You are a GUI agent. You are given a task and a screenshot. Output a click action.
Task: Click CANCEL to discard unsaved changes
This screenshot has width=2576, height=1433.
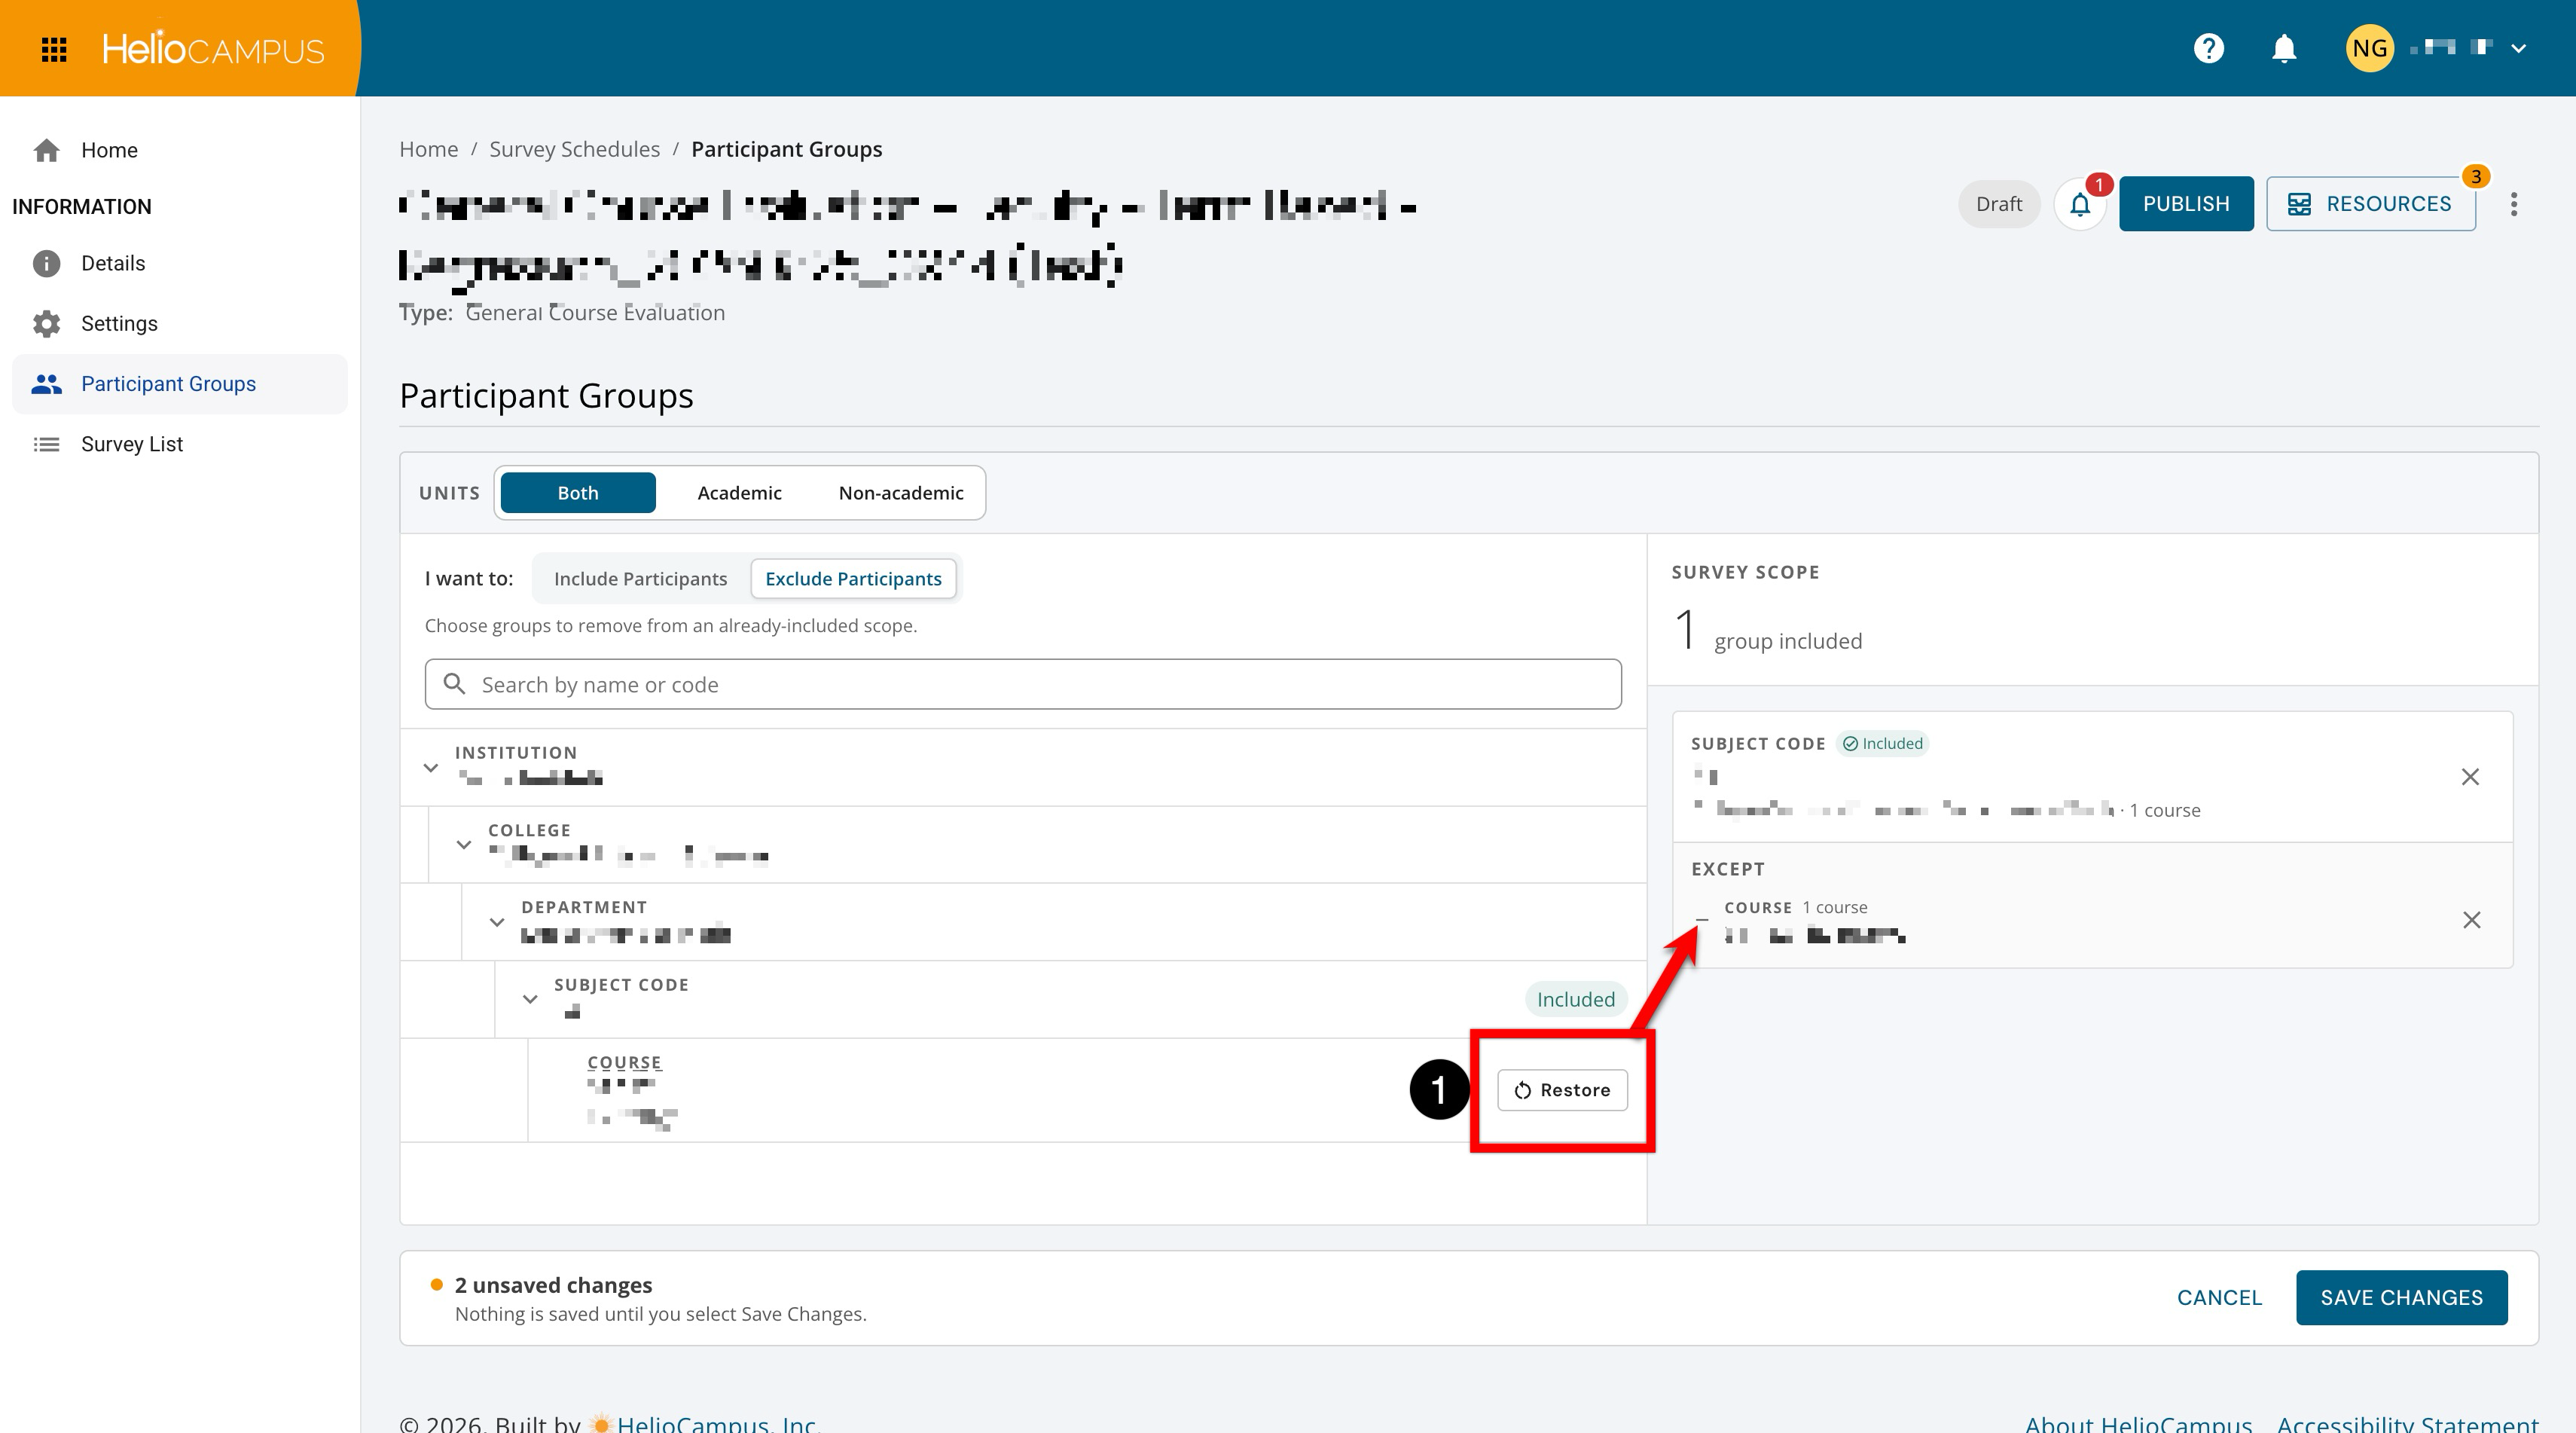click(2219, 1297)
